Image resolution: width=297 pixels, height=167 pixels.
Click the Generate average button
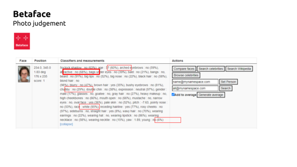(x=211, y=95)
